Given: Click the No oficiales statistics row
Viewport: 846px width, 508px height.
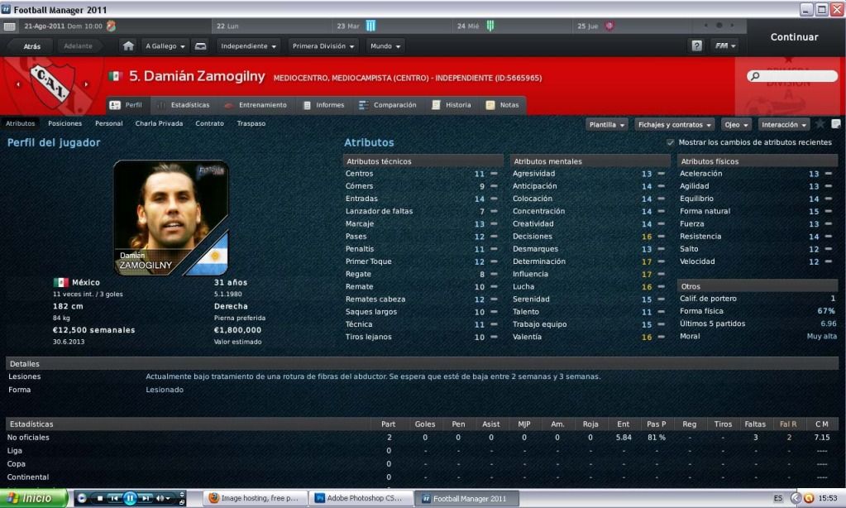Looking at the screenshot, I should [x=421, y=438].
